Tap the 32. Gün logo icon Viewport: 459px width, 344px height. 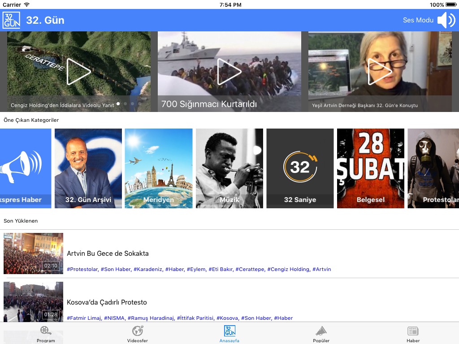11,20
